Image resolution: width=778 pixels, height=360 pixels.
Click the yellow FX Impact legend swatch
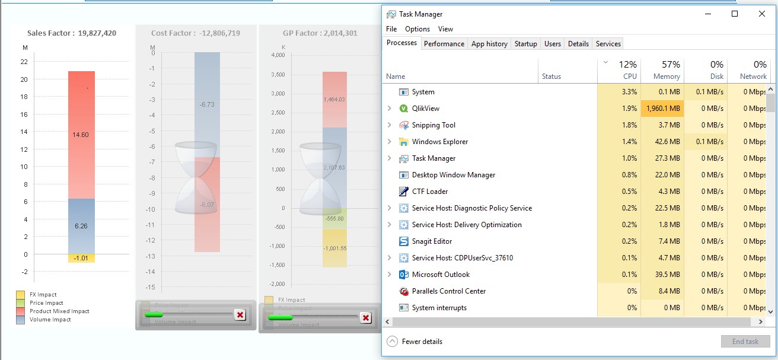click(x=20, y=294)
